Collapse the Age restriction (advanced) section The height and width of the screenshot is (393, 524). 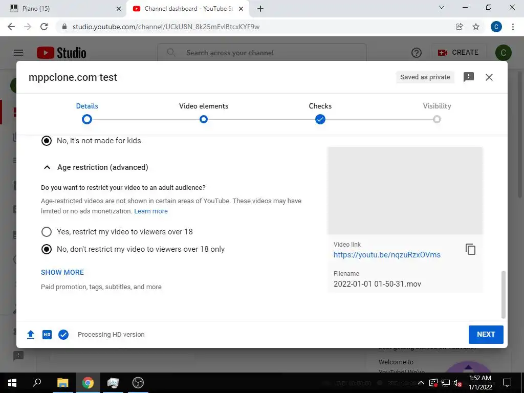47,167
